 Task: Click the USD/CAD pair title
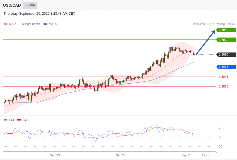tap(12, 5)
